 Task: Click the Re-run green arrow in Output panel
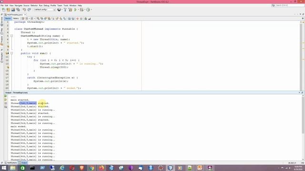tap(6, 96)
